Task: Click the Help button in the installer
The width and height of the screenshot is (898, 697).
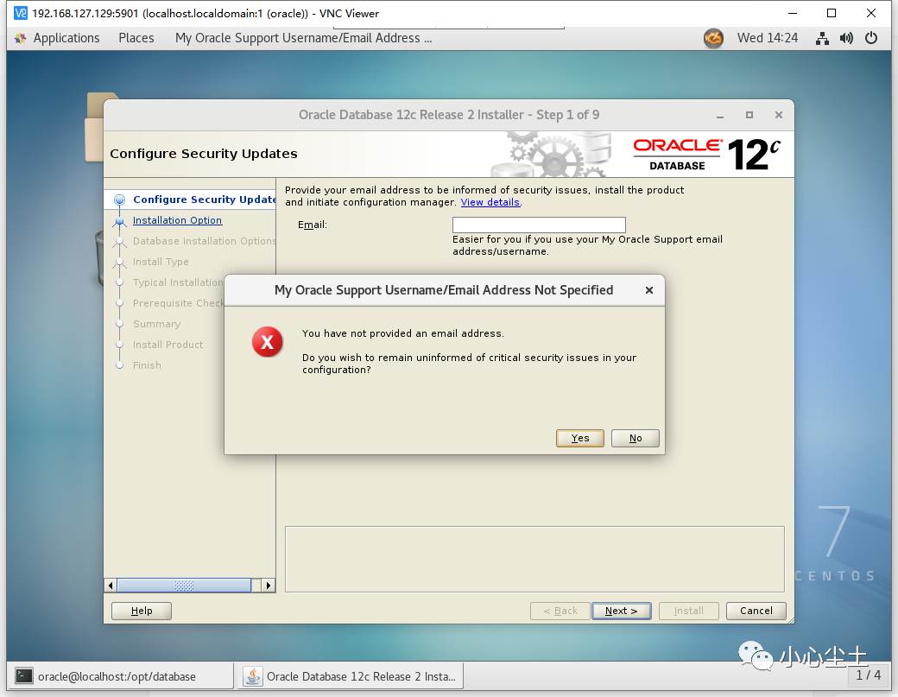Action: pyautogui.click(x=142, y=611)
